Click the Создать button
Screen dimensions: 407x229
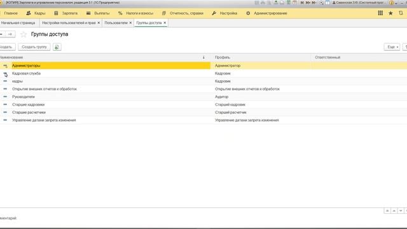[7, 47]
